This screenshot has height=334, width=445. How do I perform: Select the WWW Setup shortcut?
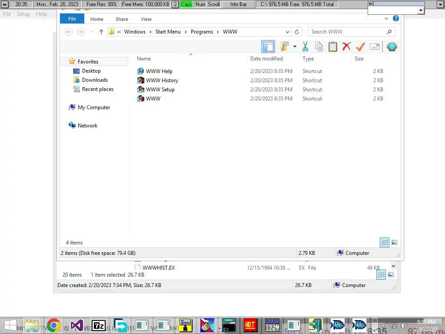click(160, 89)
